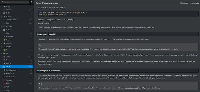The width and height of the screenshot is (200, 92).
Task: Click the PyTorch icon in the list
Action: tap(4, 47)
